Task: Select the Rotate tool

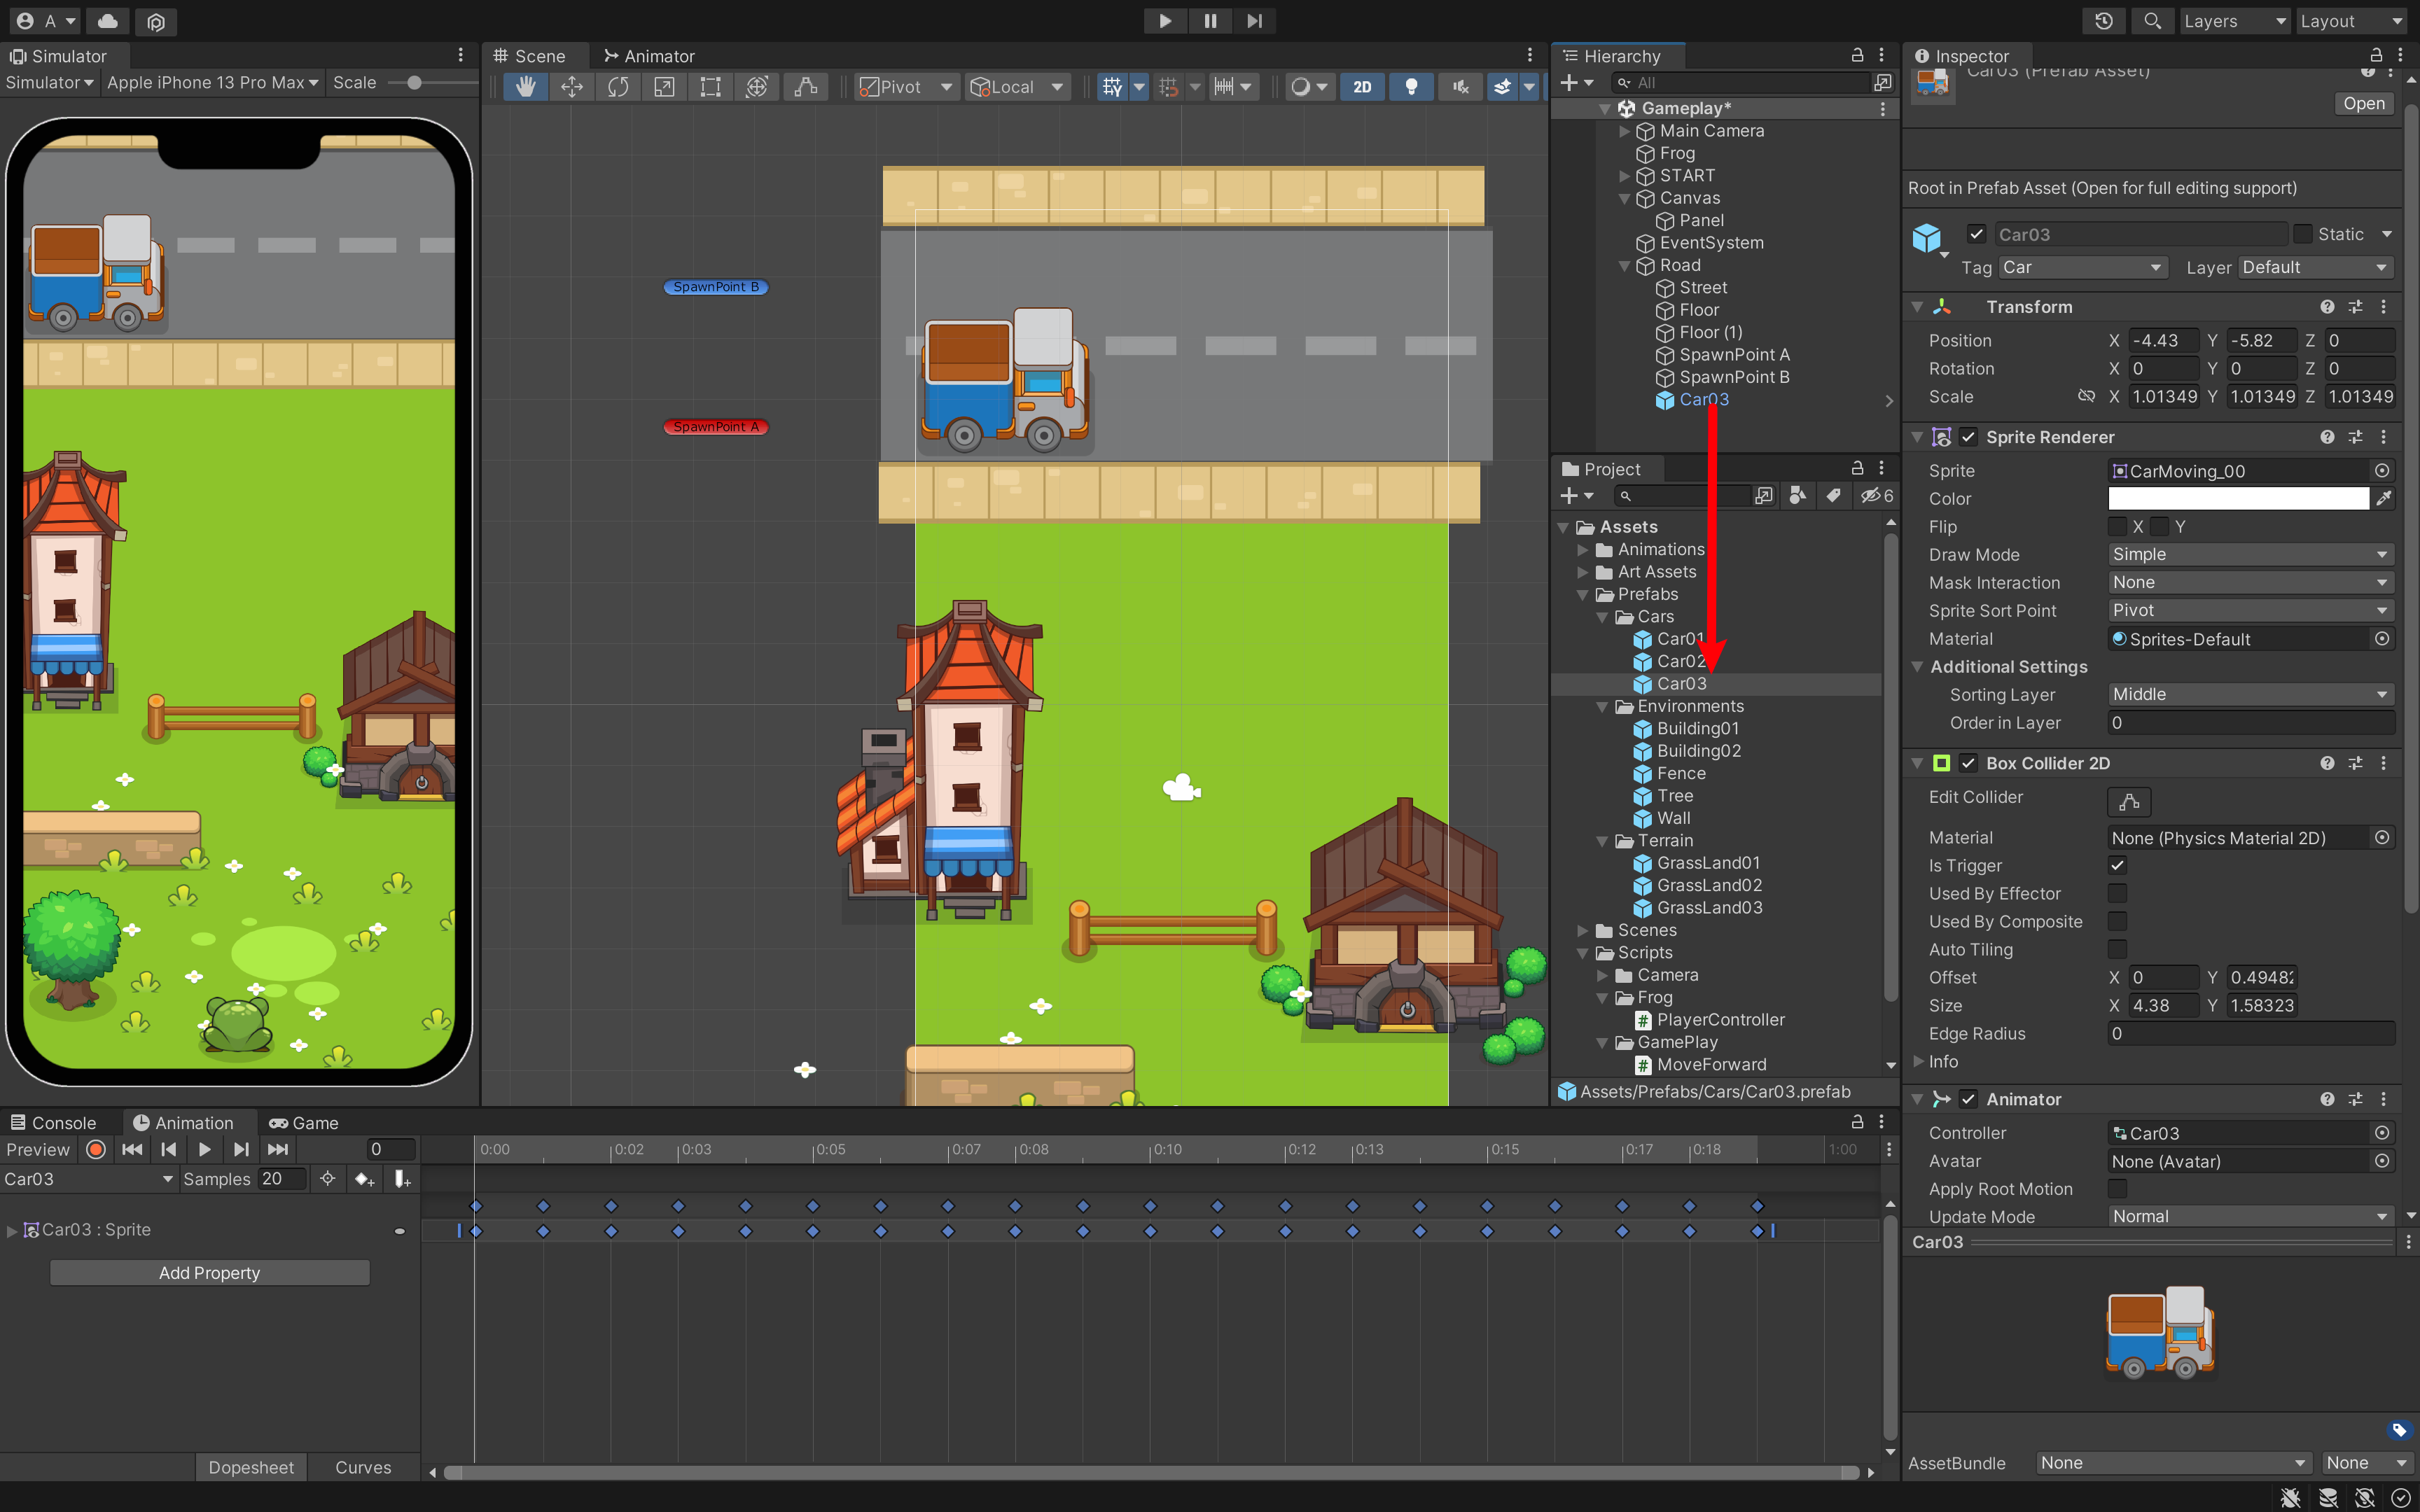Action: (618, 87)
